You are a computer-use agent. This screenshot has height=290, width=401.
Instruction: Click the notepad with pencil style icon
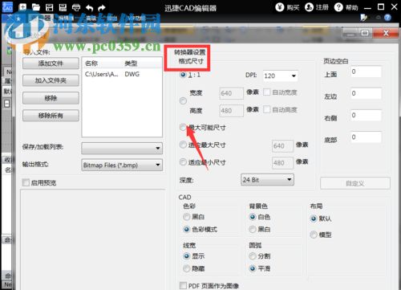(364, 18)
